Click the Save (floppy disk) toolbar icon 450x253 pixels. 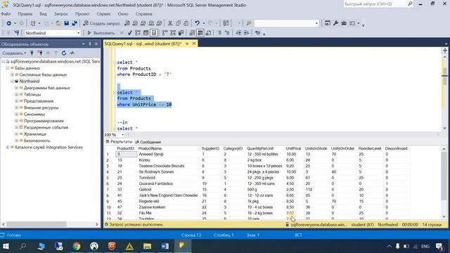pos(67,23)
